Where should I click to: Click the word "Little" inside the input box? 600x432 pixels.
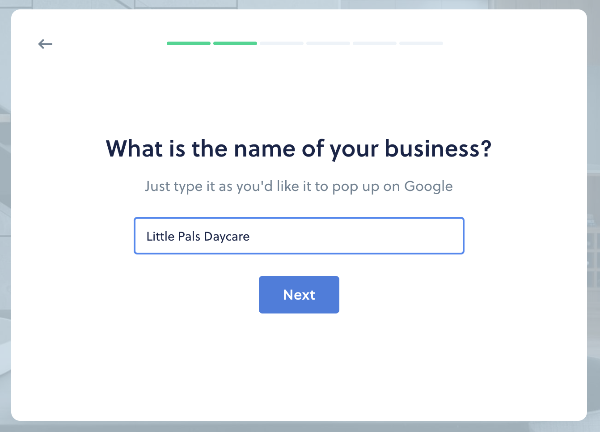(x=160, y=236)
